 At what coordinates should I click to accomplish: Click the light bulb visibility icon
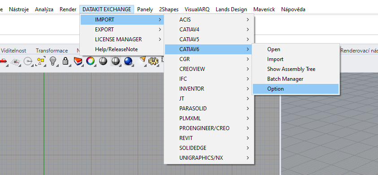(53, 61)
